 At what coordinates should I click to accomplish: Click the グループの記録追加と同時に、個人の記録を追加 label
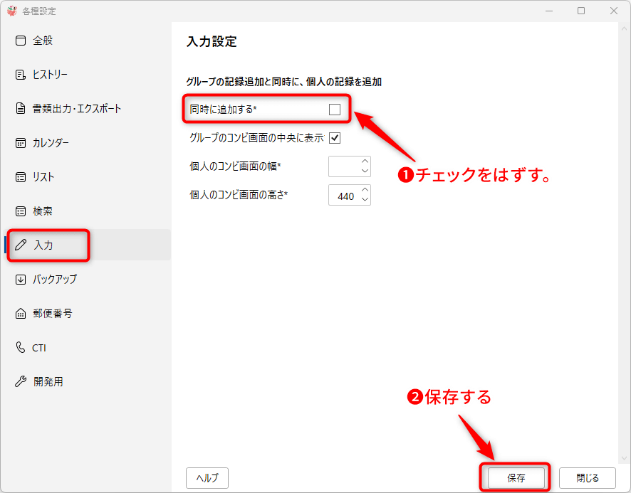click(x=283, y=82)
